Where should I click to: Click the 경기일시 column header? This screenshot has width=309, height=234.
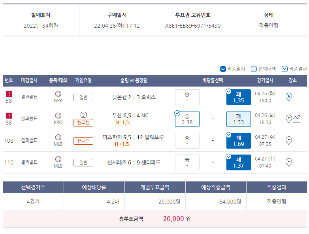point(265,80)
